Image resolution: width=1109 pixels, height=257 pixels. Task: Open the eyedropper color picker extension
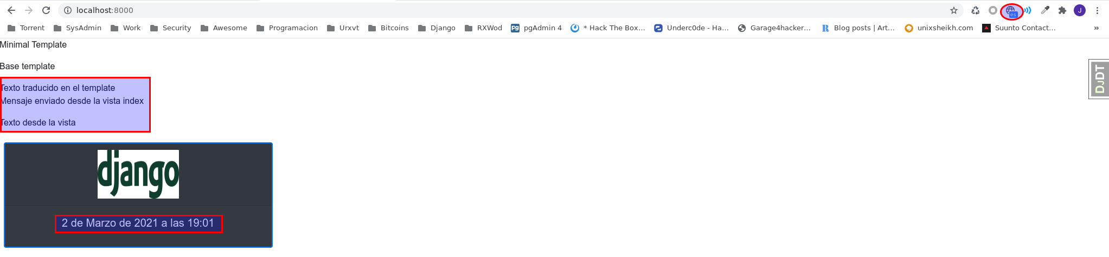coord(1045,10)
